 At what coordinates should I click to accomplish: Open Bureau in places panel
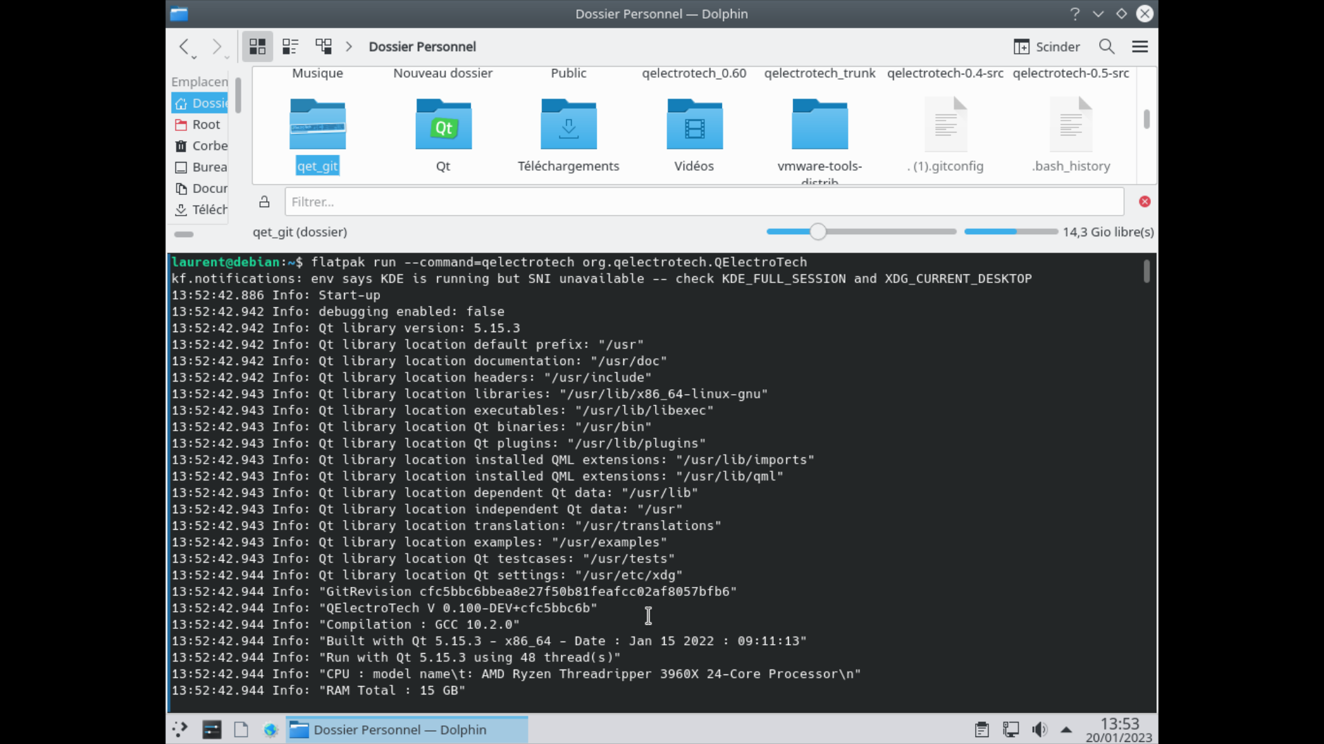coord(200,167)
